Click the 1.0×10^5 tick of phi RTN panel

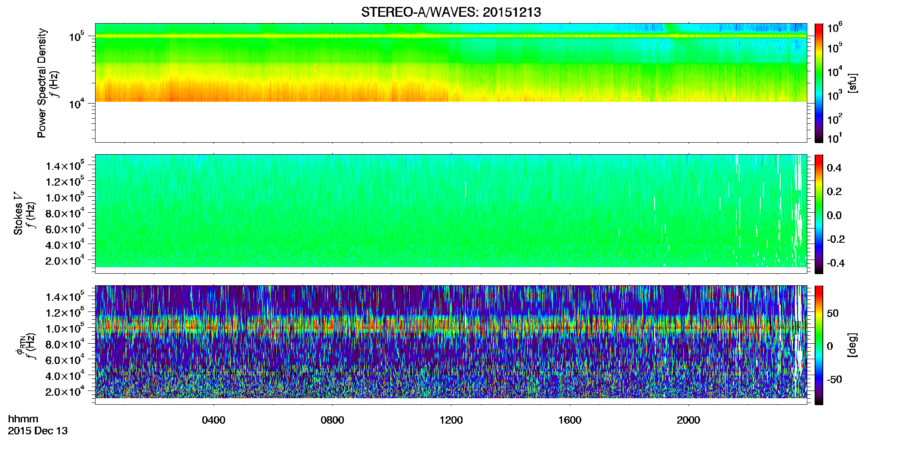coord(65,328)
